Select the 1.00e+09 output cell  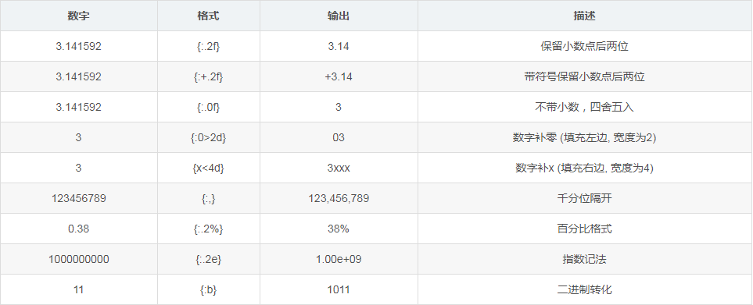(x=339, y=259)
